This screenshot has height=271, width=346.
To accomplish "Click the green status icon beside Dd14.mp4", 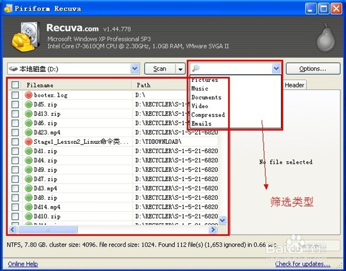I will (x=28, y=207).
